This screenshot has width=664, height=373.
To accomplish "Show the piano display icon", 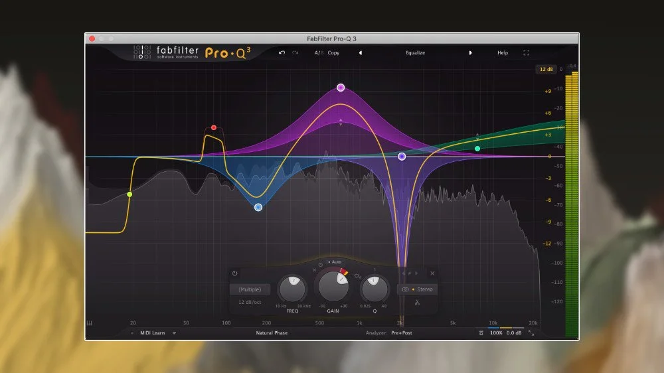I will 90,323.
